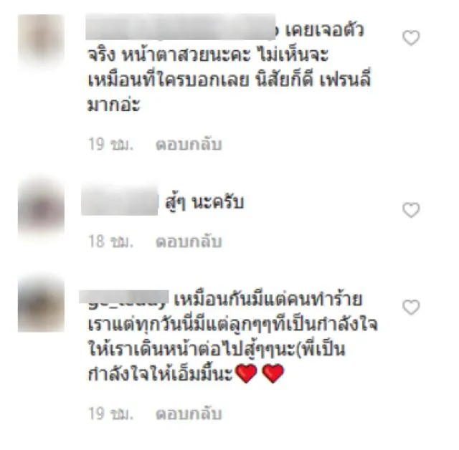Viewport: 459px width, 450px height.
Task: Open blurred username before เหมือนกันมีแต่คนทำร้าย
Action: tap(124, 297)
